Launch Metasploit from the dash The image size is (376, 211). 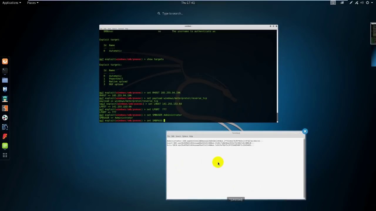click(x=5, y=89)
